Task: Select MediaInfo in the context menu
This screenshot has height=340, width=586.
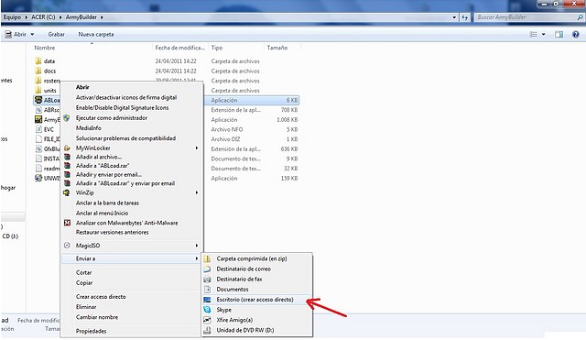Action: [89, 128]
